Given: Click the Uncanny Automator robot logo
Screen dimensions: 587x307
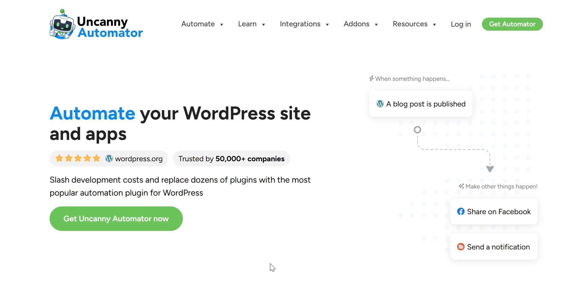Looking at the screenshot, I should click(62, 24).
